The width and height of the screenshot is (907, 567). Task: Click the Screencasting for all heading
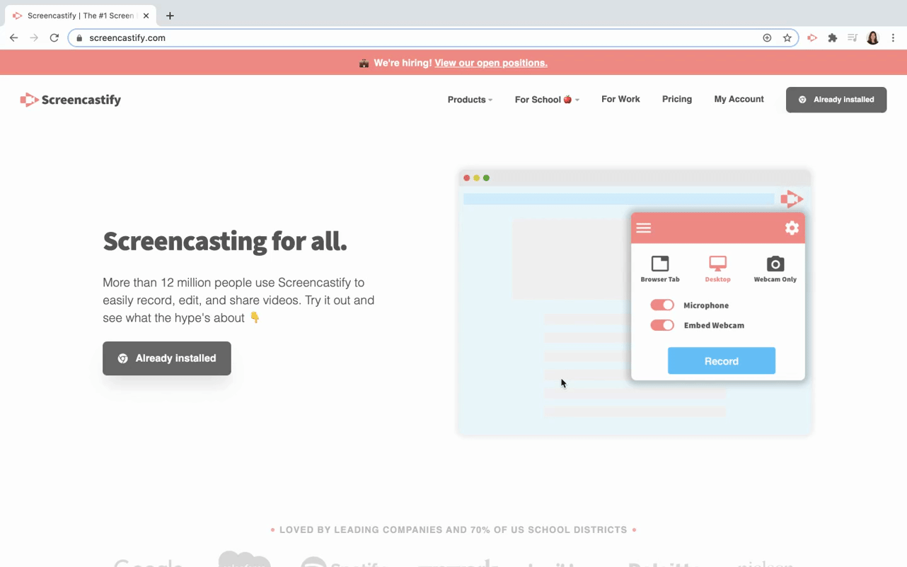(x=225, y=242)
